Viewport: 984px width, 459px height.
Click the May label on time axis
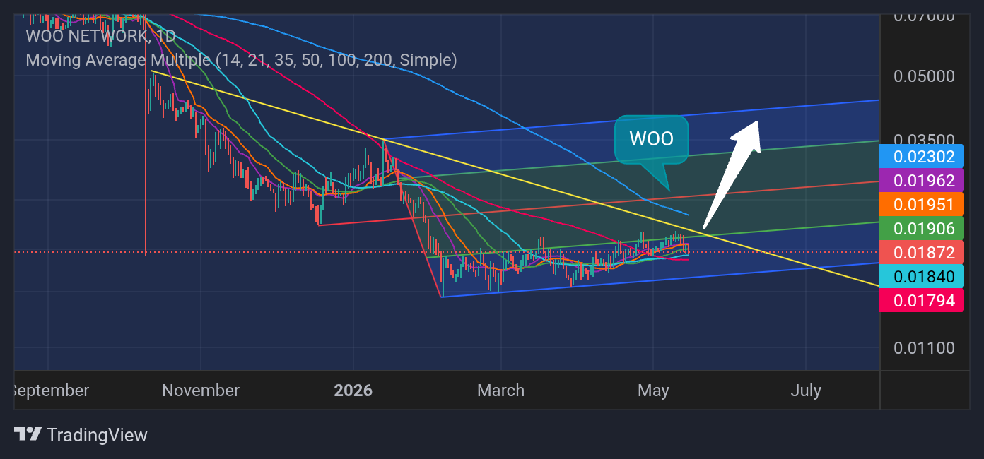click(653, 391)
